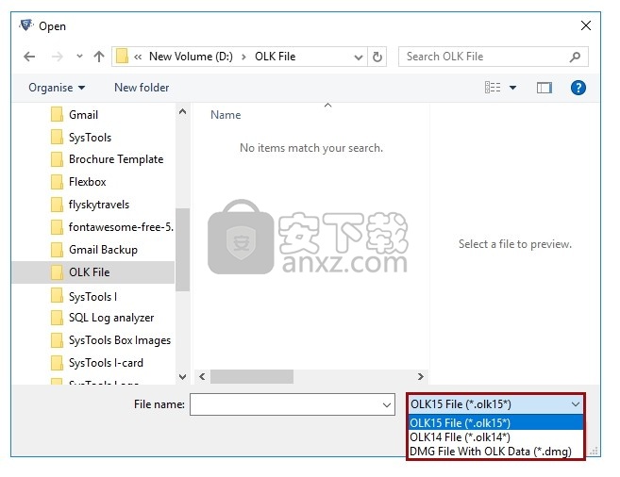620x477 pixels.
Task: Create a New folder
Action: click(x=142, y=88)
